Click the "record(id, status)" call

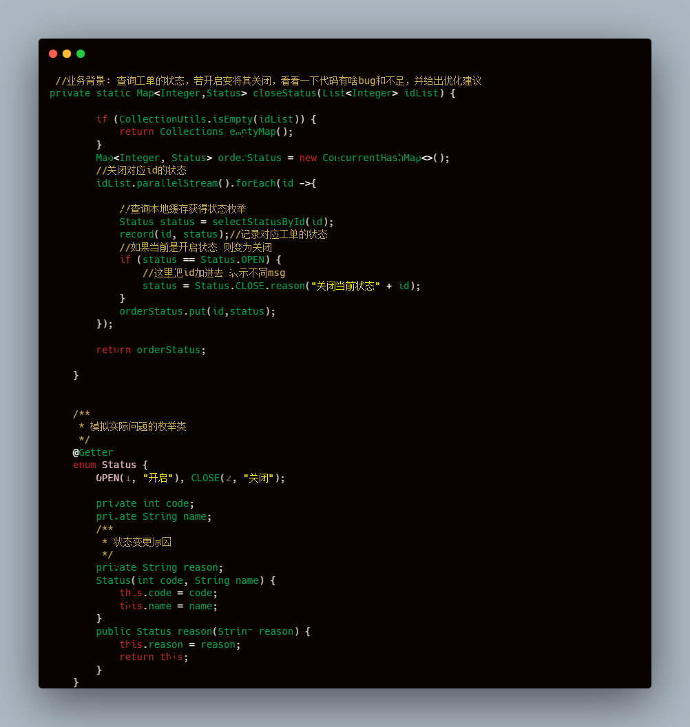171,234
